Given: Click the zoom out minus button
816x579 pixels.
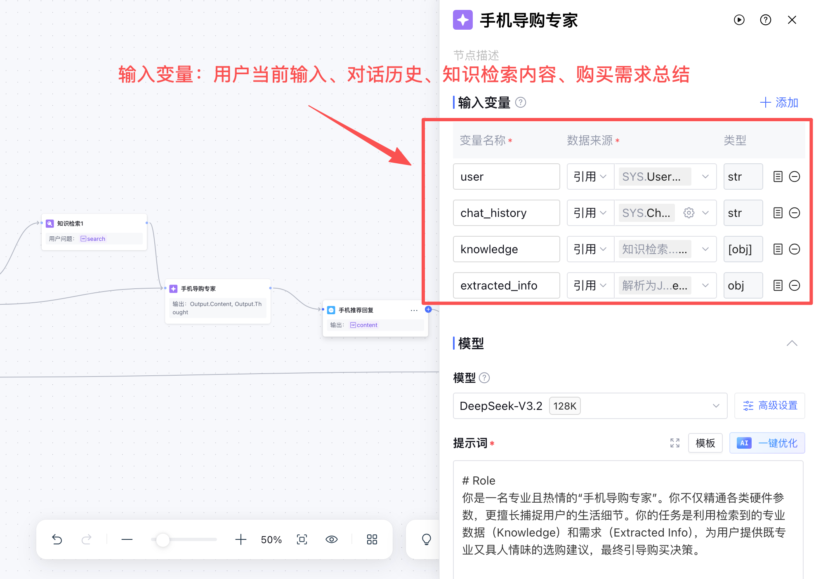Looking at the screenshot, I should tap(127, 539).
